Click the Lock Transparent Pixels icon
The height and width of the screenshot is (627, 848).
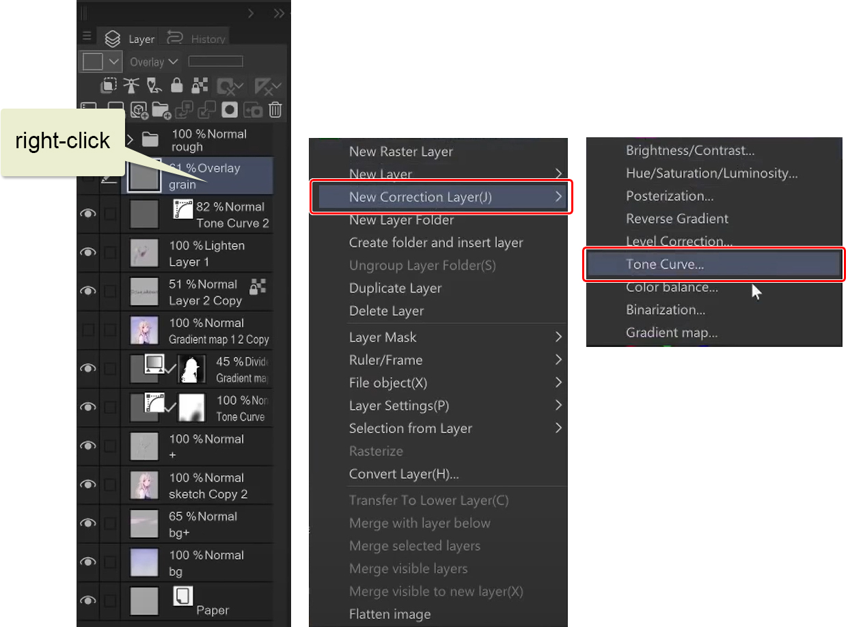199,86
